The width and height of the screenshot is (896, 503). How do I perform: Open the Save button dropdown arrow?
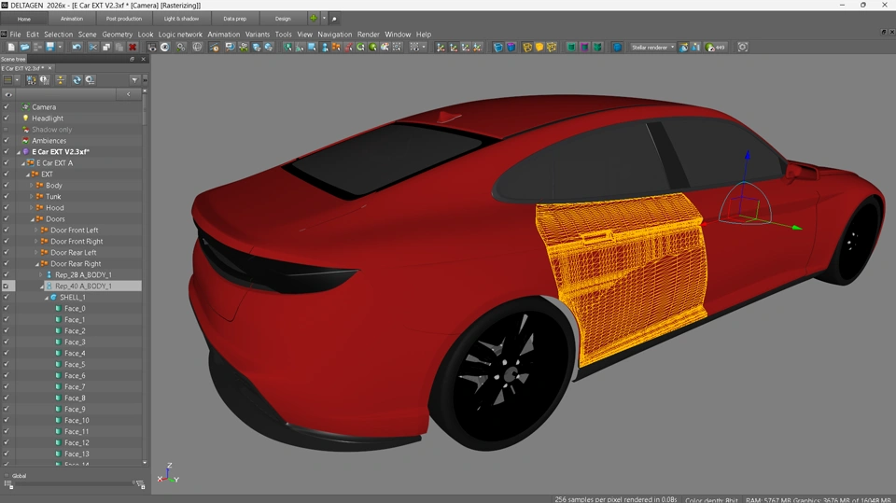click(x=60, y=48)
